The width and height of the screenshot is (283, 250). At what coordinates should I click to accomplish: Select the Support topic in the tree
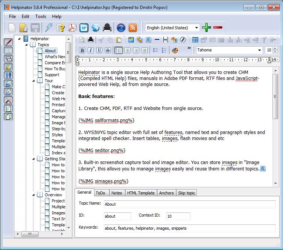click(x=52, y=75)
